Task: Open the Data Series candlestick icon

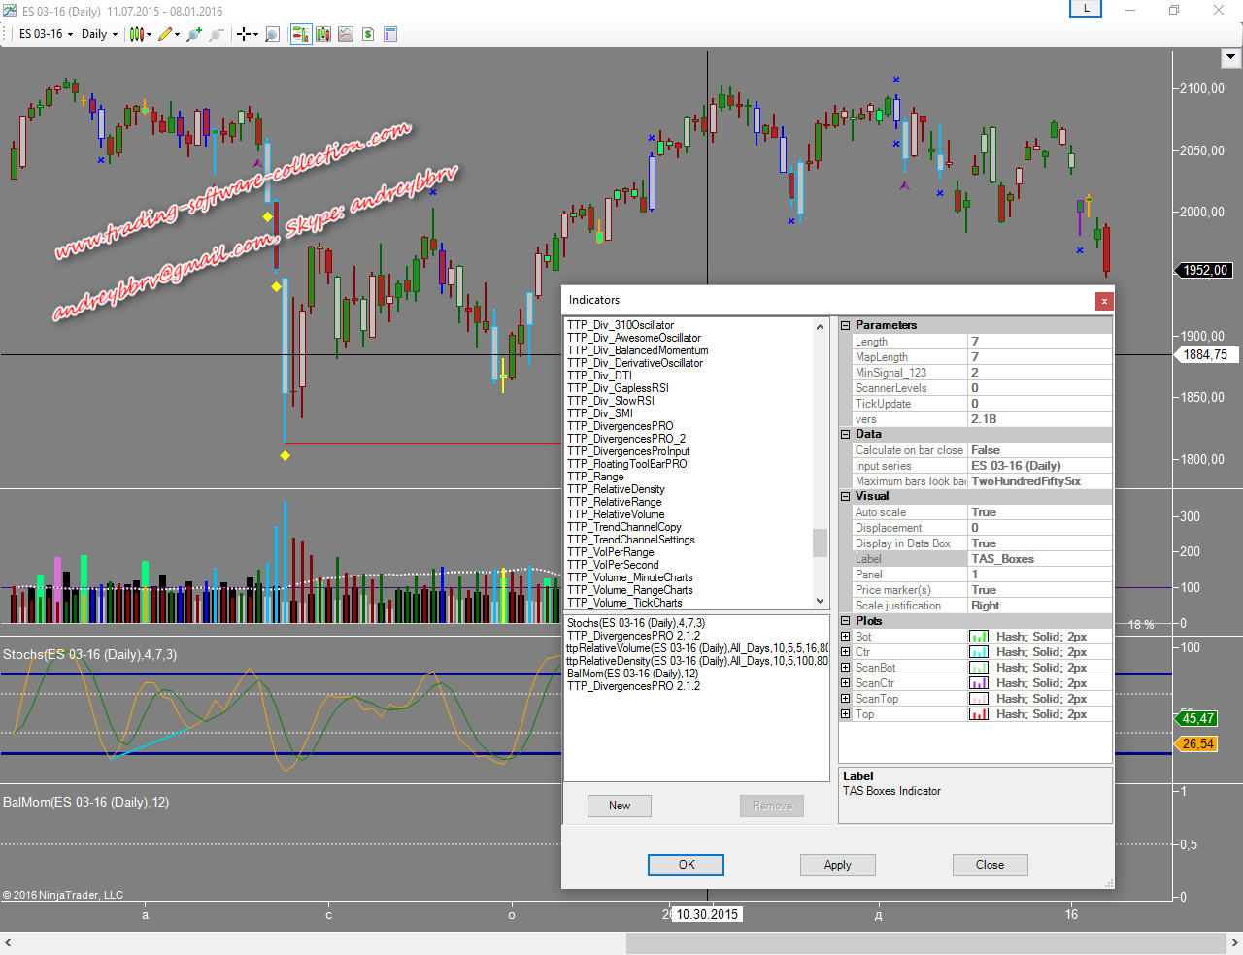Action: pos(323,34)
